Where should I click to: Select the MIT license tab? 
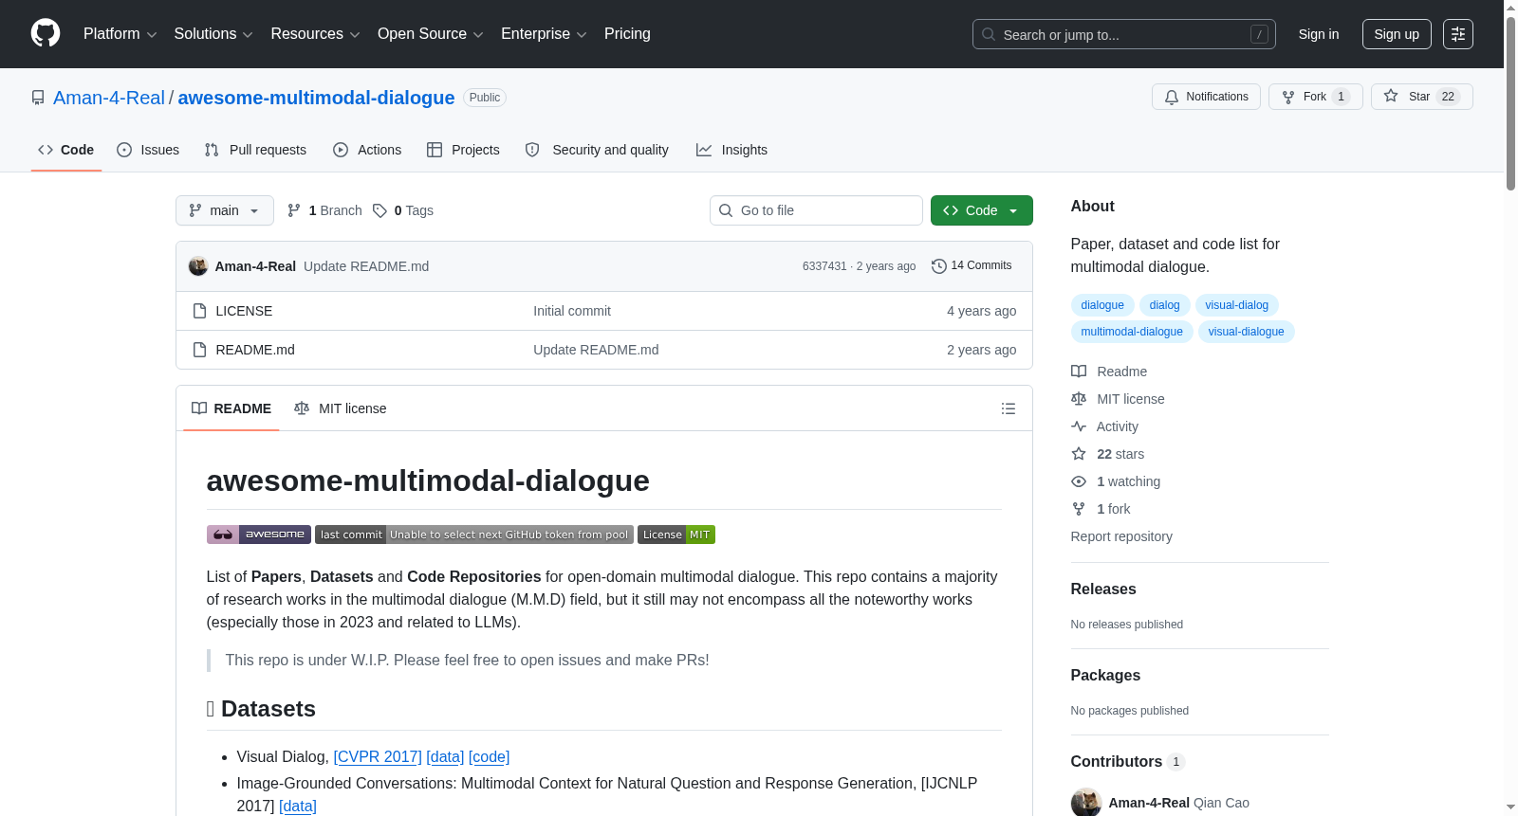point(341,408)
